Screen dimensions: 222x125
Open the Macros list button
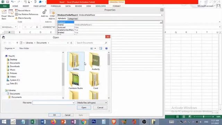click(x=11, y=14)
